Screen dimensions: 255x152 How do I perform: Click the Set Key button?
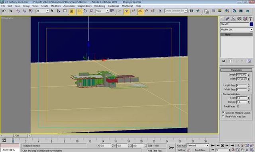pyautogui.click(x=181, y=150)
